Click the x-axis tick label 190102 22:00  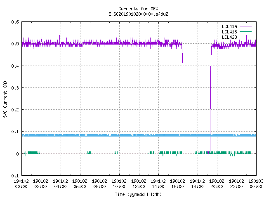pyautogui.click(x=236, y=184)
